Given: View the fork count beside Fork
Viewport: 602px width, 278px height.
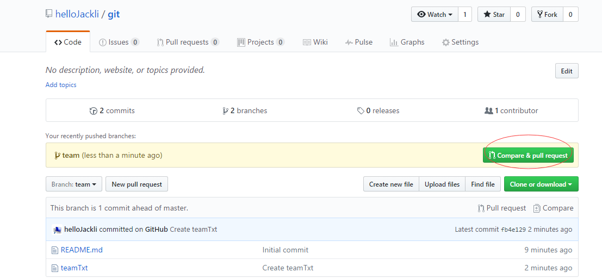Looking at the screenshot, I should tap(570, 15).
